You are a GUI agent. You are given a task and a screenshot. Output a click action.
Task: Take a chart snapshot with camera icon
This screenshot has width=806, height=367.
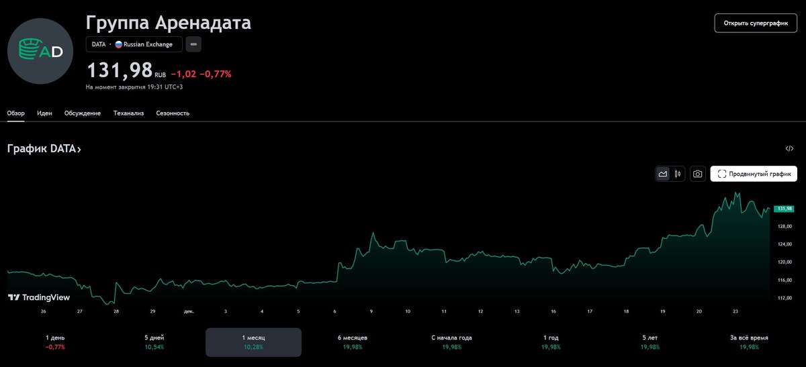(x=698, y=174)
